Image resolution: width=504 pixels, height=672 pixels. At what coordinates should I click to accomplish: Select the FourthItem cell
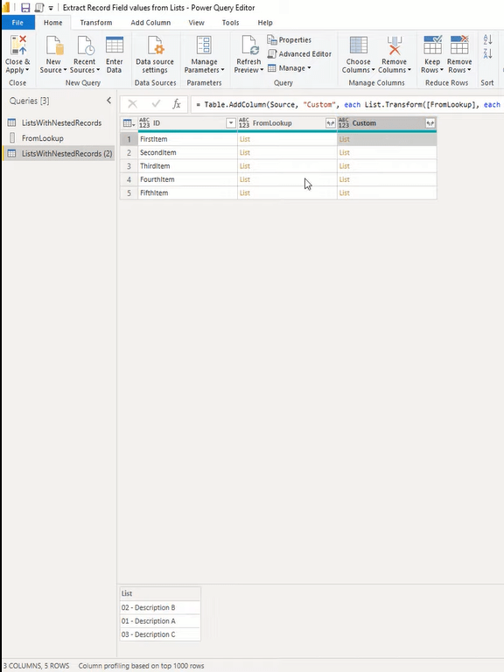click(188, 179)
